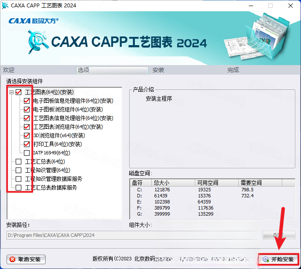
Task: Click the 需要空间 column header
Action: (260, 183)
